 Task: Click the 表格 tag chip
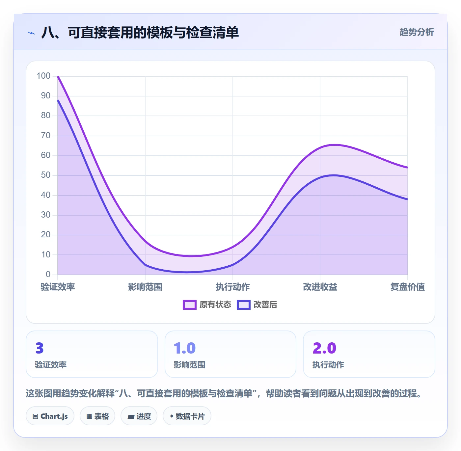pos(97,416)
